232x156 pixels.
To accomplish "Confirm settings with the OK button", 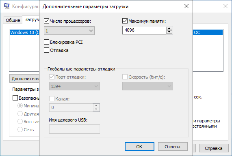I will pos(139,147).
